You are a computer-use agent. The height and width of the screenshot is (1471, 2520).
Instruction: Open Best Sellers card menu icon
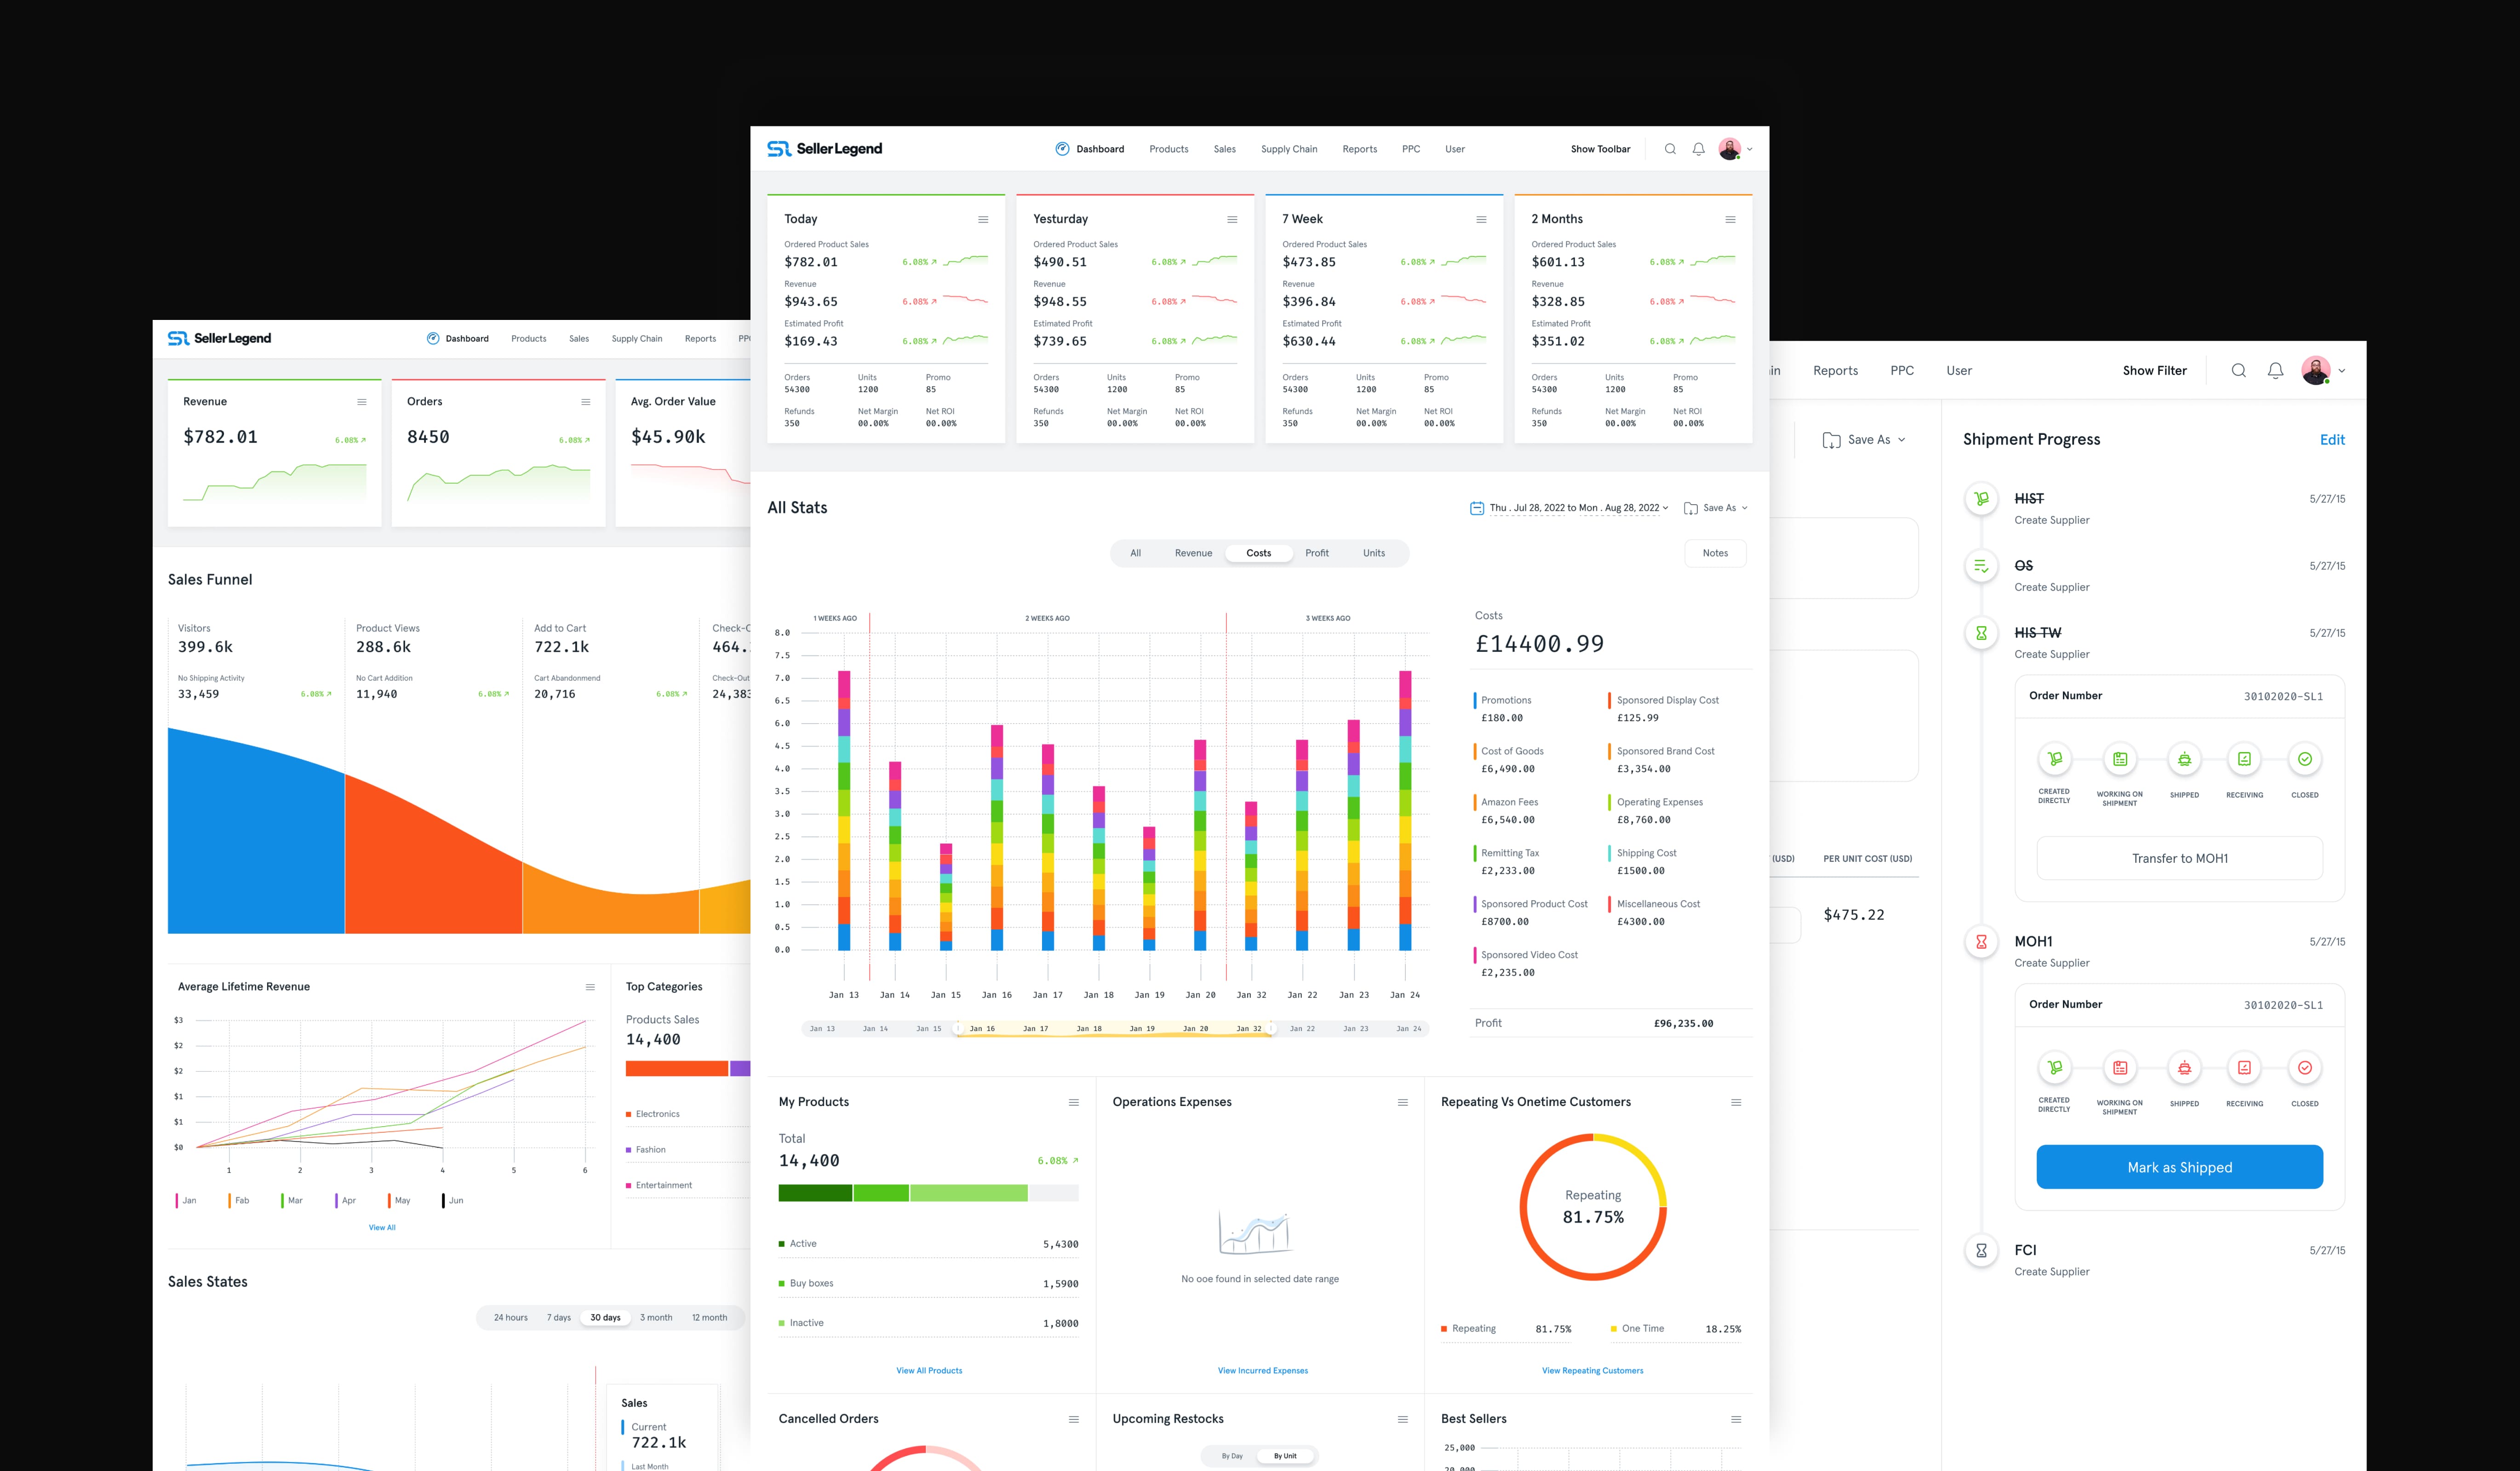click(x=1736, y=1419)
